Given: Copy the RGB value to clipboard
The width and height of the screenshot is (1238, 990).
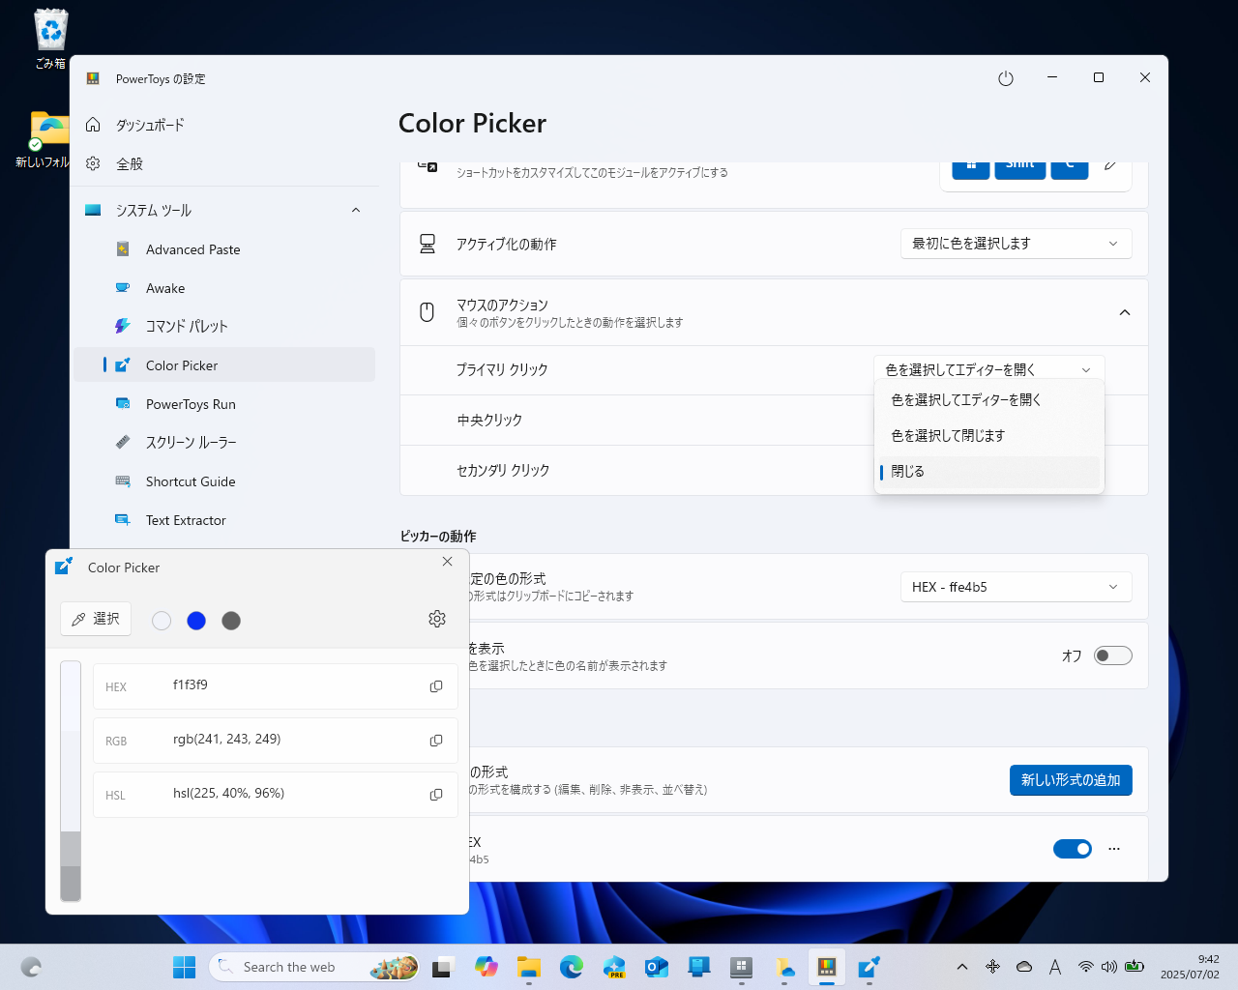Looking at the screenshot, I should [x=436, y=741].
